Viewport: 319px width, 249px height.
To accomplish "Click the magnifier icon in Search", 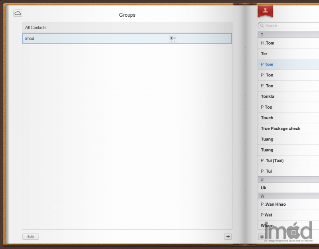I will pos(262,25).
